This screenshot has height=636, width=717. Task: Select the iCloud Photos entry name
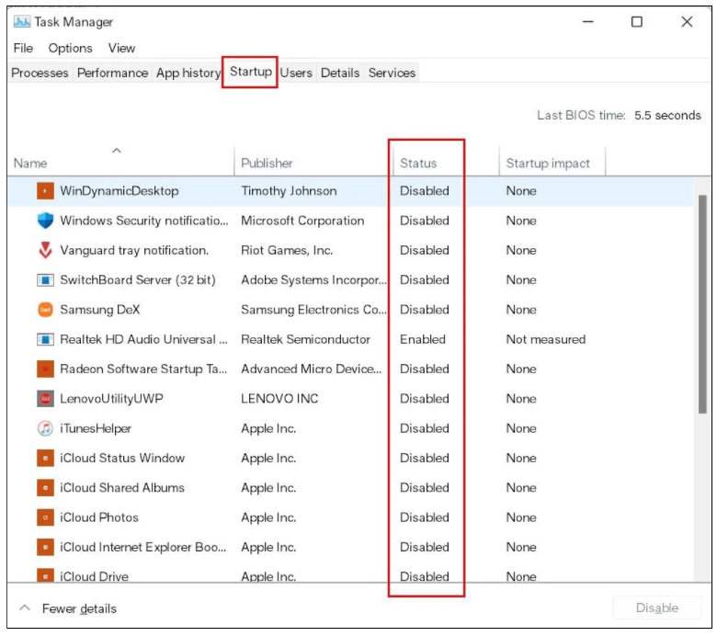[x=98, y=517]
